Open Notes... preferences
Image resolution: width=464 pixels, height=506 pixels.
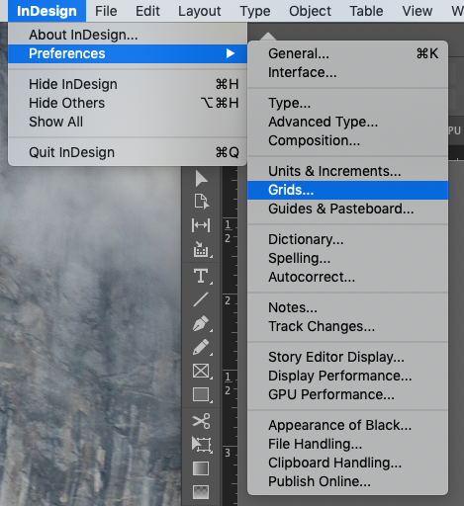(x=347, y=307)
